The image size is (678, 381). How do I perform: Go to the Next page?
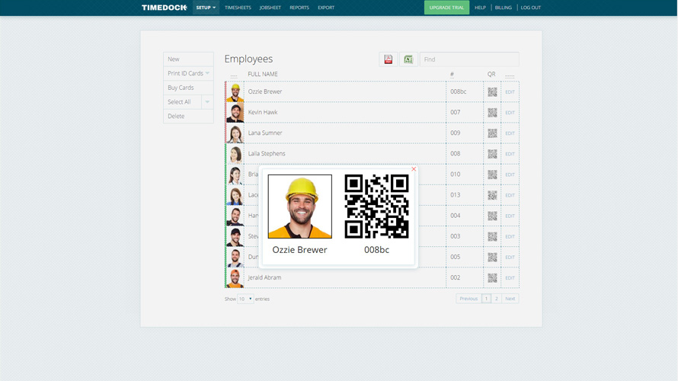tap(510, 299)
